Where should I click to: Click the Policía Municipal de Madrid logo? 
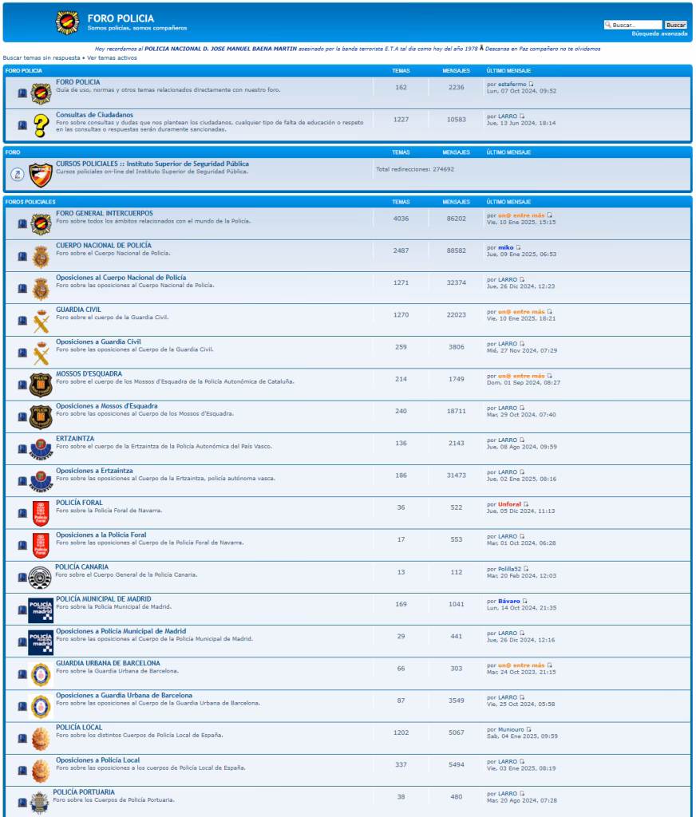point(40,610)
